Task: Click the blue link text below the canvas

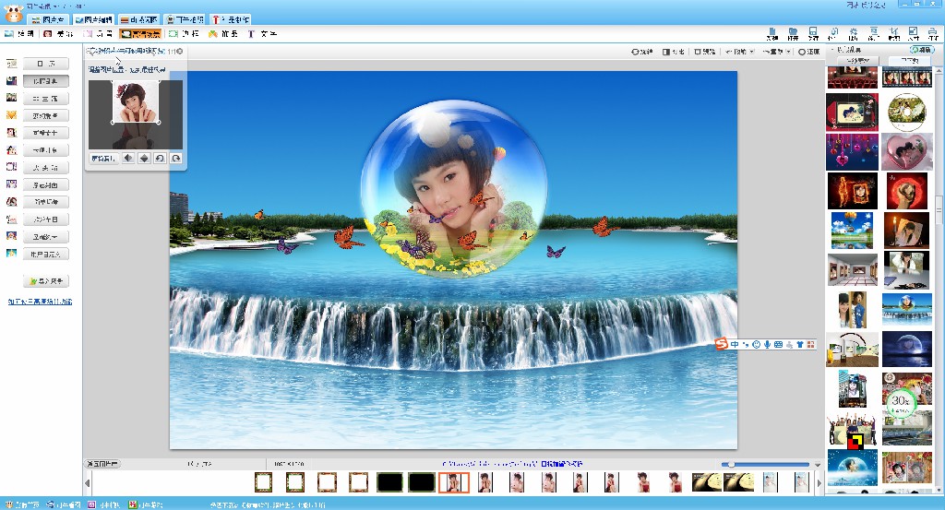Action: click(512, 464)
